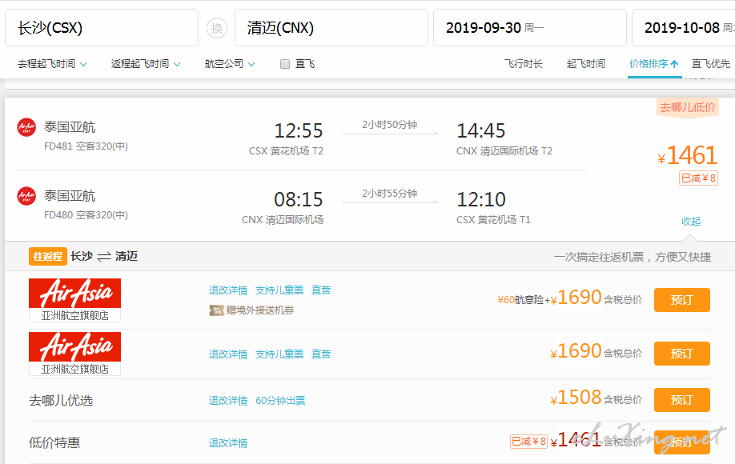Toggle the 直飞 direct flight checkbox
Screen dimensions: 735x464
click(285, 64)
